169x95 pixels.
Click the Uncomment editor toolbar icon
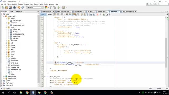pyautogui.click(x=107, y=15)
